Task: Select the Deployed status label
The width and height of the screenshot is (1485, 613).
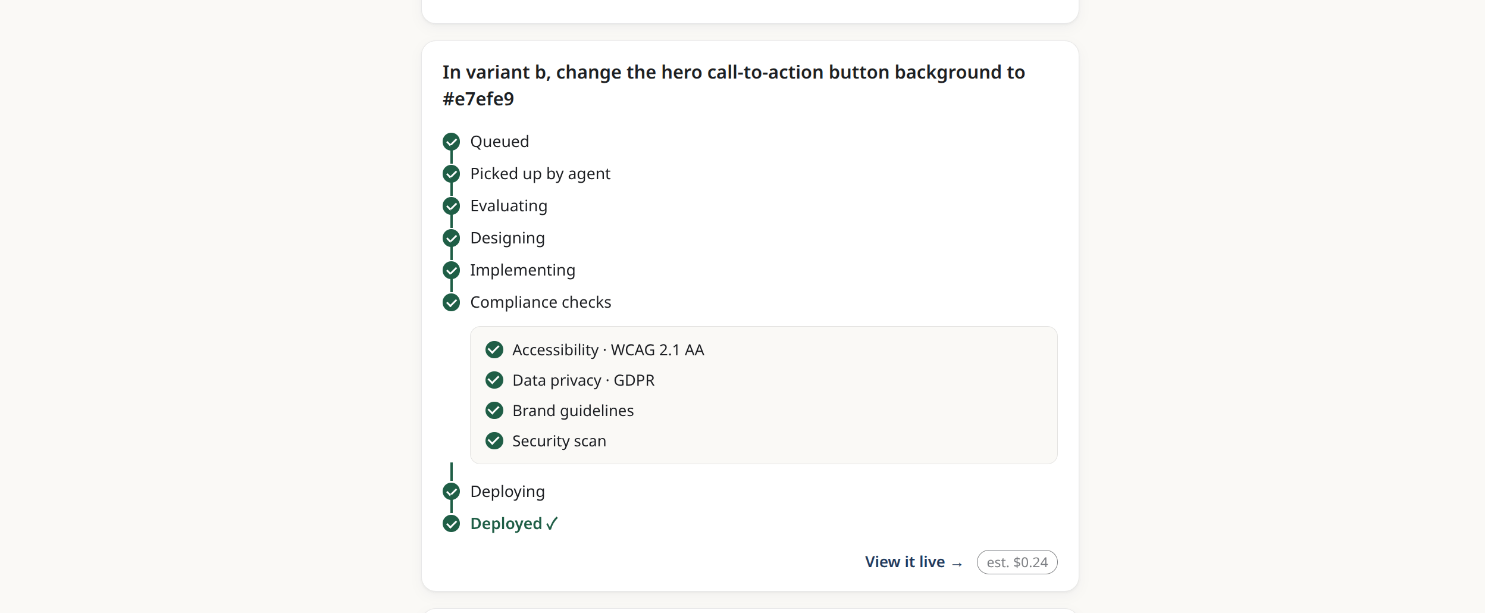Action: click(x=514, y=524)
